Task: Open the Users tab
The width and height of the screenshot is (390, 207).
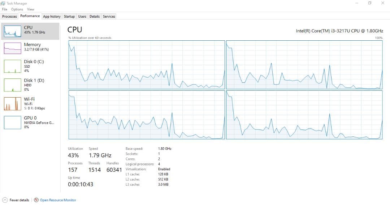Action: (82, 17)
